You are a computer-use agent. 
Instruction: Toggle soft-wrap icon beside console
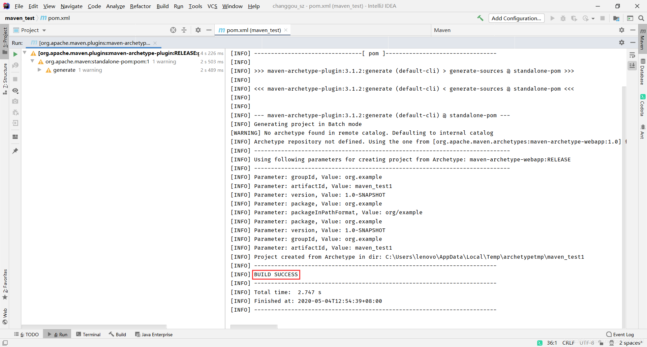click(632, 55)
